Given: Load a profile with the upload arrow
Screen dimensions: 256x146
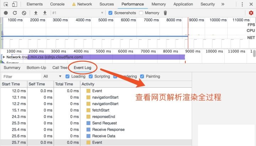Looking at the screenshot, I should [36, 13].
